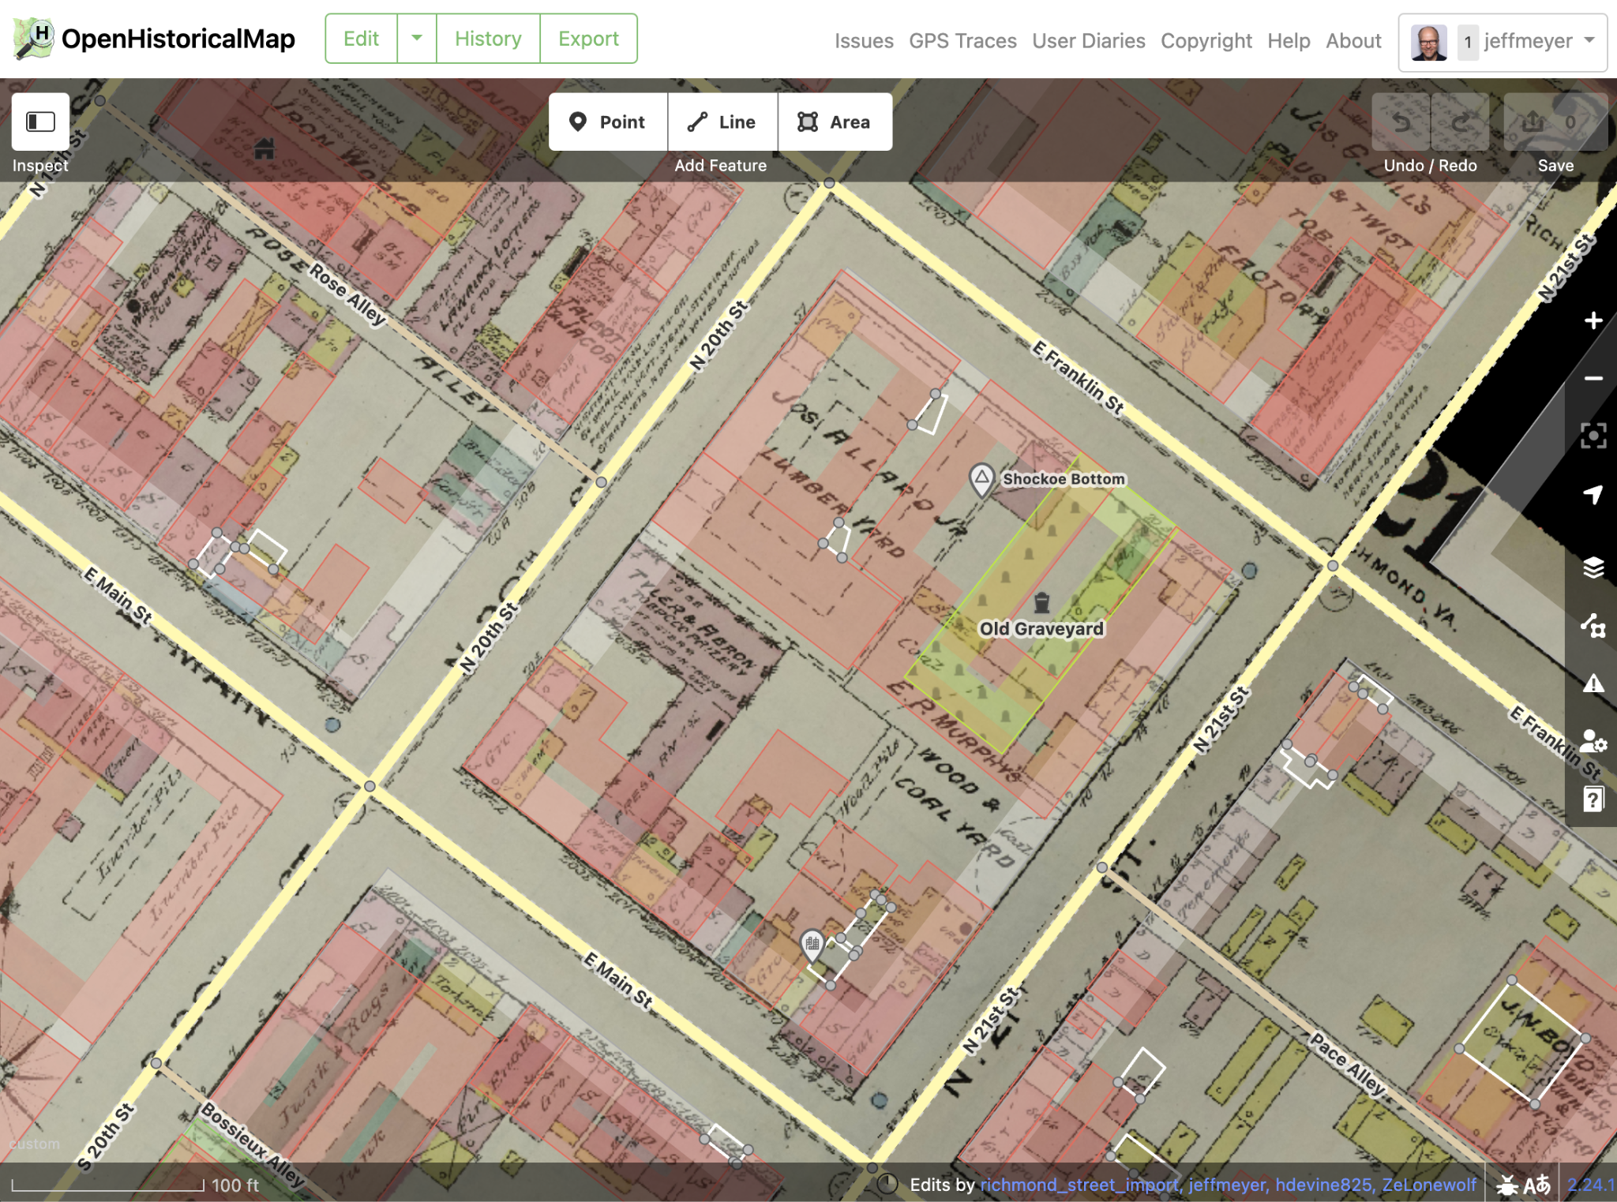Open the Preferences user-gear icon
This screenshot has height=1202, width=1617.
click(1593, 742)
